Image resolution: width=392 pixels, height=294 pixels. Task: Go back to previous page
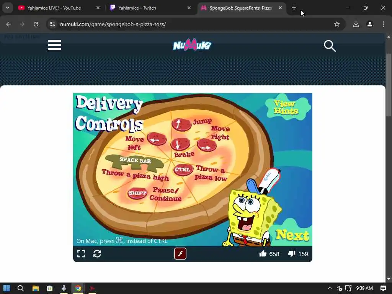coord(8,24)
